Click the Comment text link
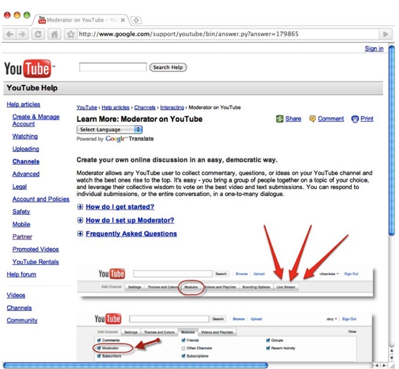This screenshot has height=369, width=399. click(x=331, y=119)
